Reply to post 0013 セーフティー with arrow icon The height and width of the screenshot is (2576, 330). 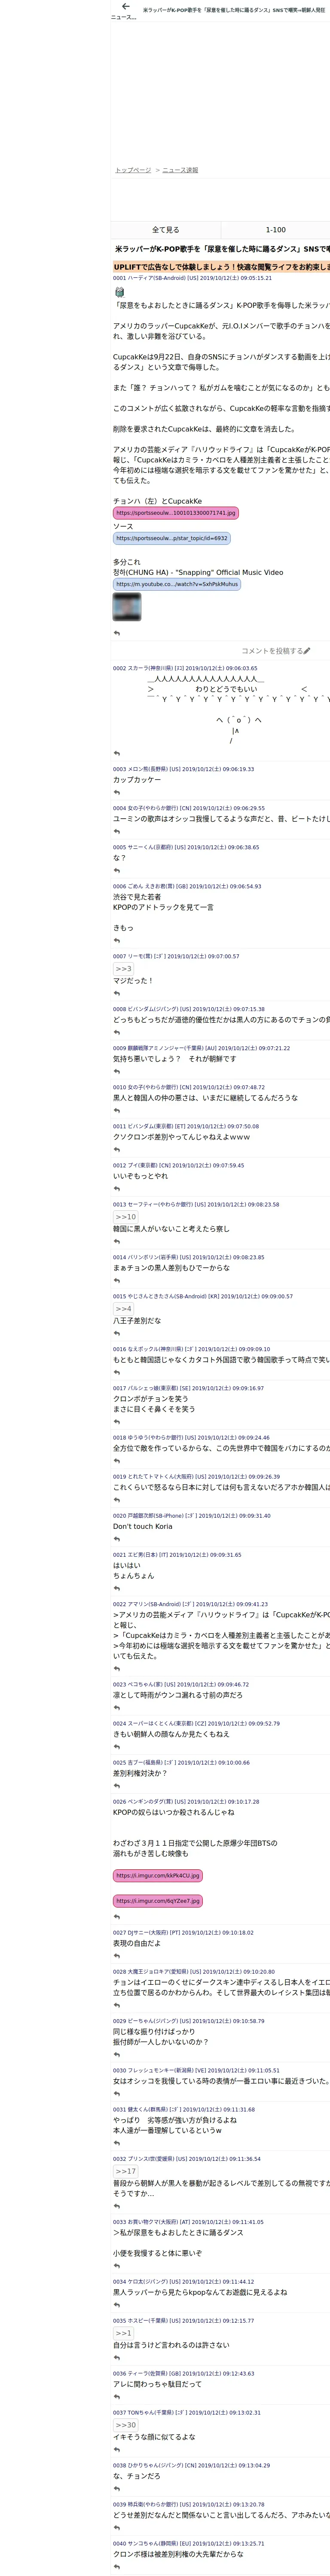tap(117, 1242)
